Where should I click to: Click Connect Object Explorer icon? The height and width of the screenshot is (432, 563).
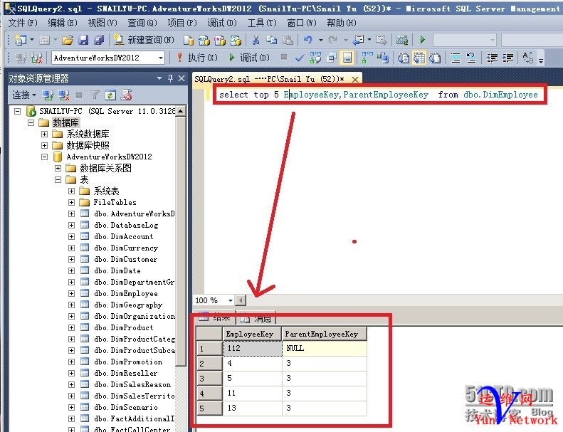click(x=48, y=95)
